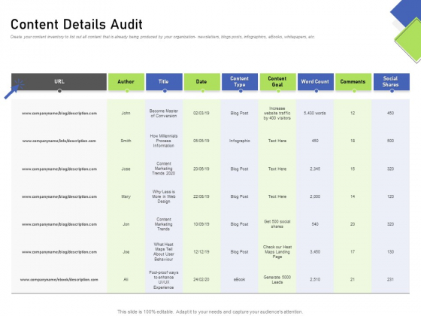The width and height of the screenshot is (421, 316).
Task: Click title 'Fool-proof ways to enhance UI/UX Experience'
Action: pyautogui.click(x=164, y=280)
